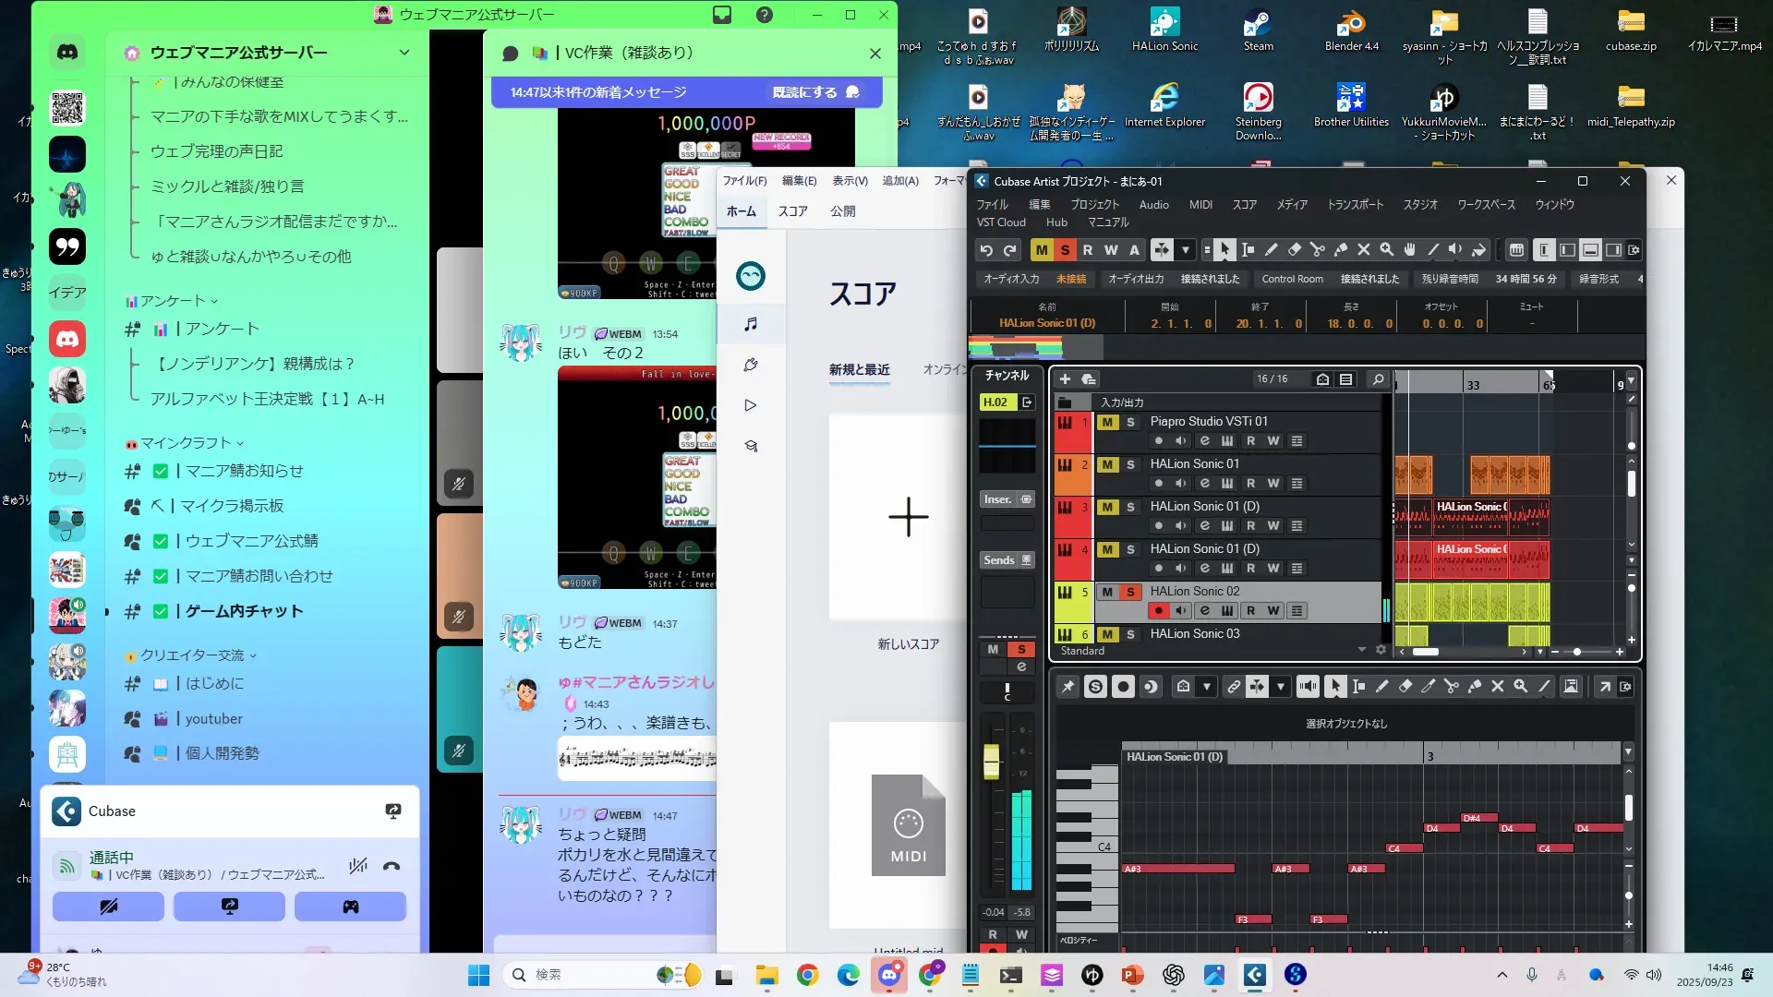
Task: Select the Glue tool in project toolbar
Action: [x=1341, y=250]
